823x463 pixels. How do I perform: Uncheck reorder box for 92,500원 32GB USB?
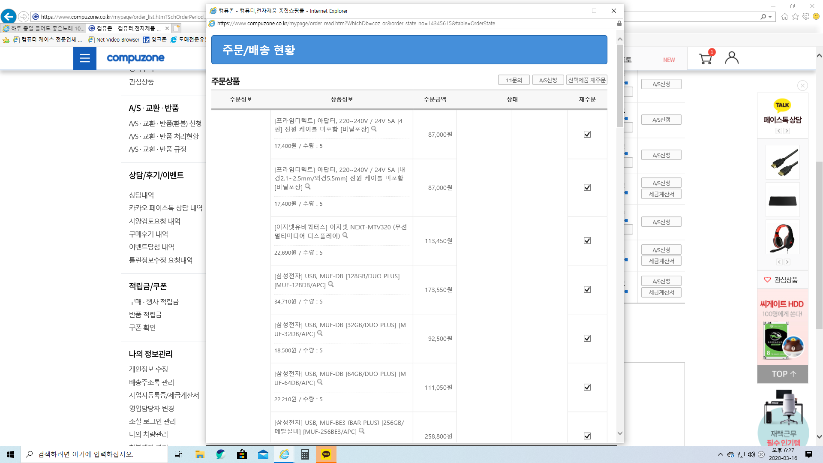coord(587,338)
